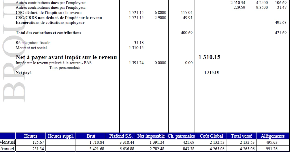Select monthly Allègements 495.63
The width and height of the screenshot is (290, 152).
click(x=272, y=142)
